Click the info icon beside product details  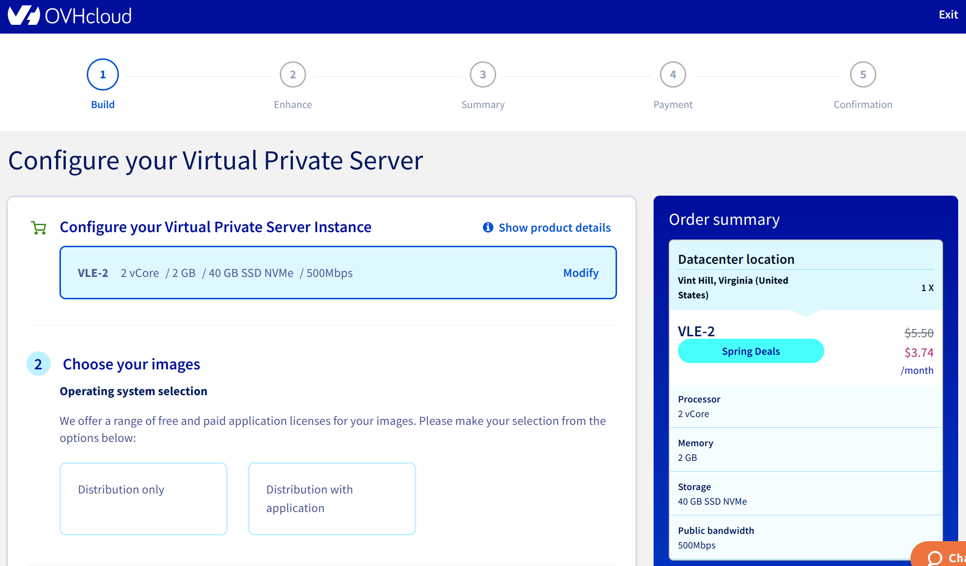[x=488, y=227]
